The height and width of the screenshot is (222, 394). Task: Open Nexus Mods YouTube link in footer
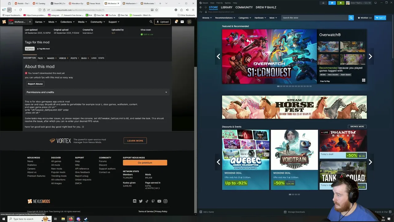(x=159, y=201)
